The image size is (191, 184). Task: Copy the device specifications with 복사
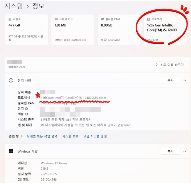pos(170,80)
